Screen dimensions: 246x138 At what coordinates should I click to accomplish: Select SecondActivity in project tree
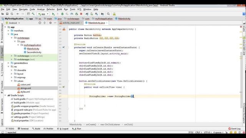point(34,52)
